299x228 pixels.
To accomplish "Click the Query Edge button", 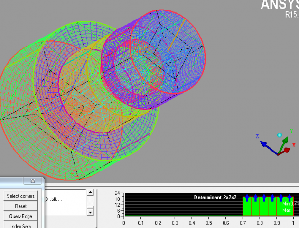I will [x=20, y=216].
